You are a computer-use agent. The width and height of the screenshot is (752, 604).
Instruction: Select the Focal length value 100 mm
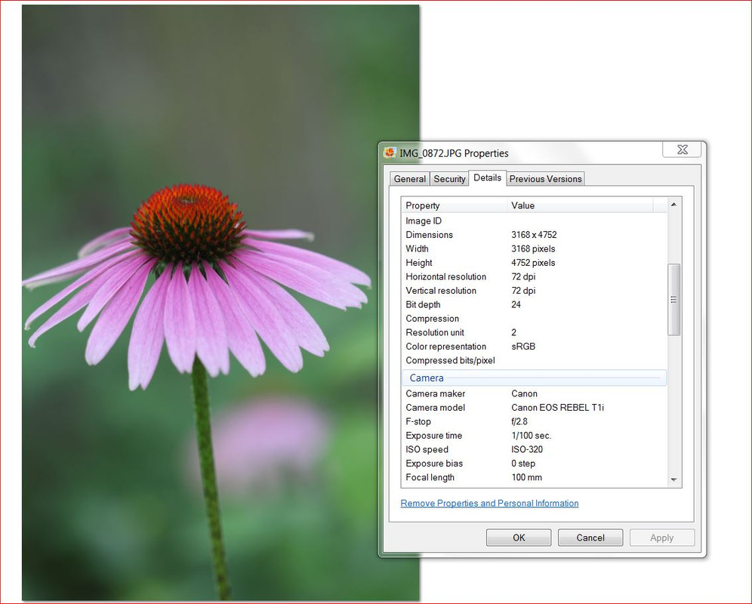(526, 477)
